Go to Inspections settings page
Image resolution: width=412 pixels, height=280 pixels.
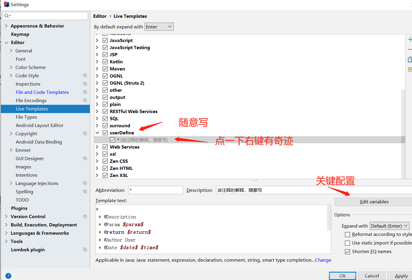pyautogui.click(x=28, y=84)
